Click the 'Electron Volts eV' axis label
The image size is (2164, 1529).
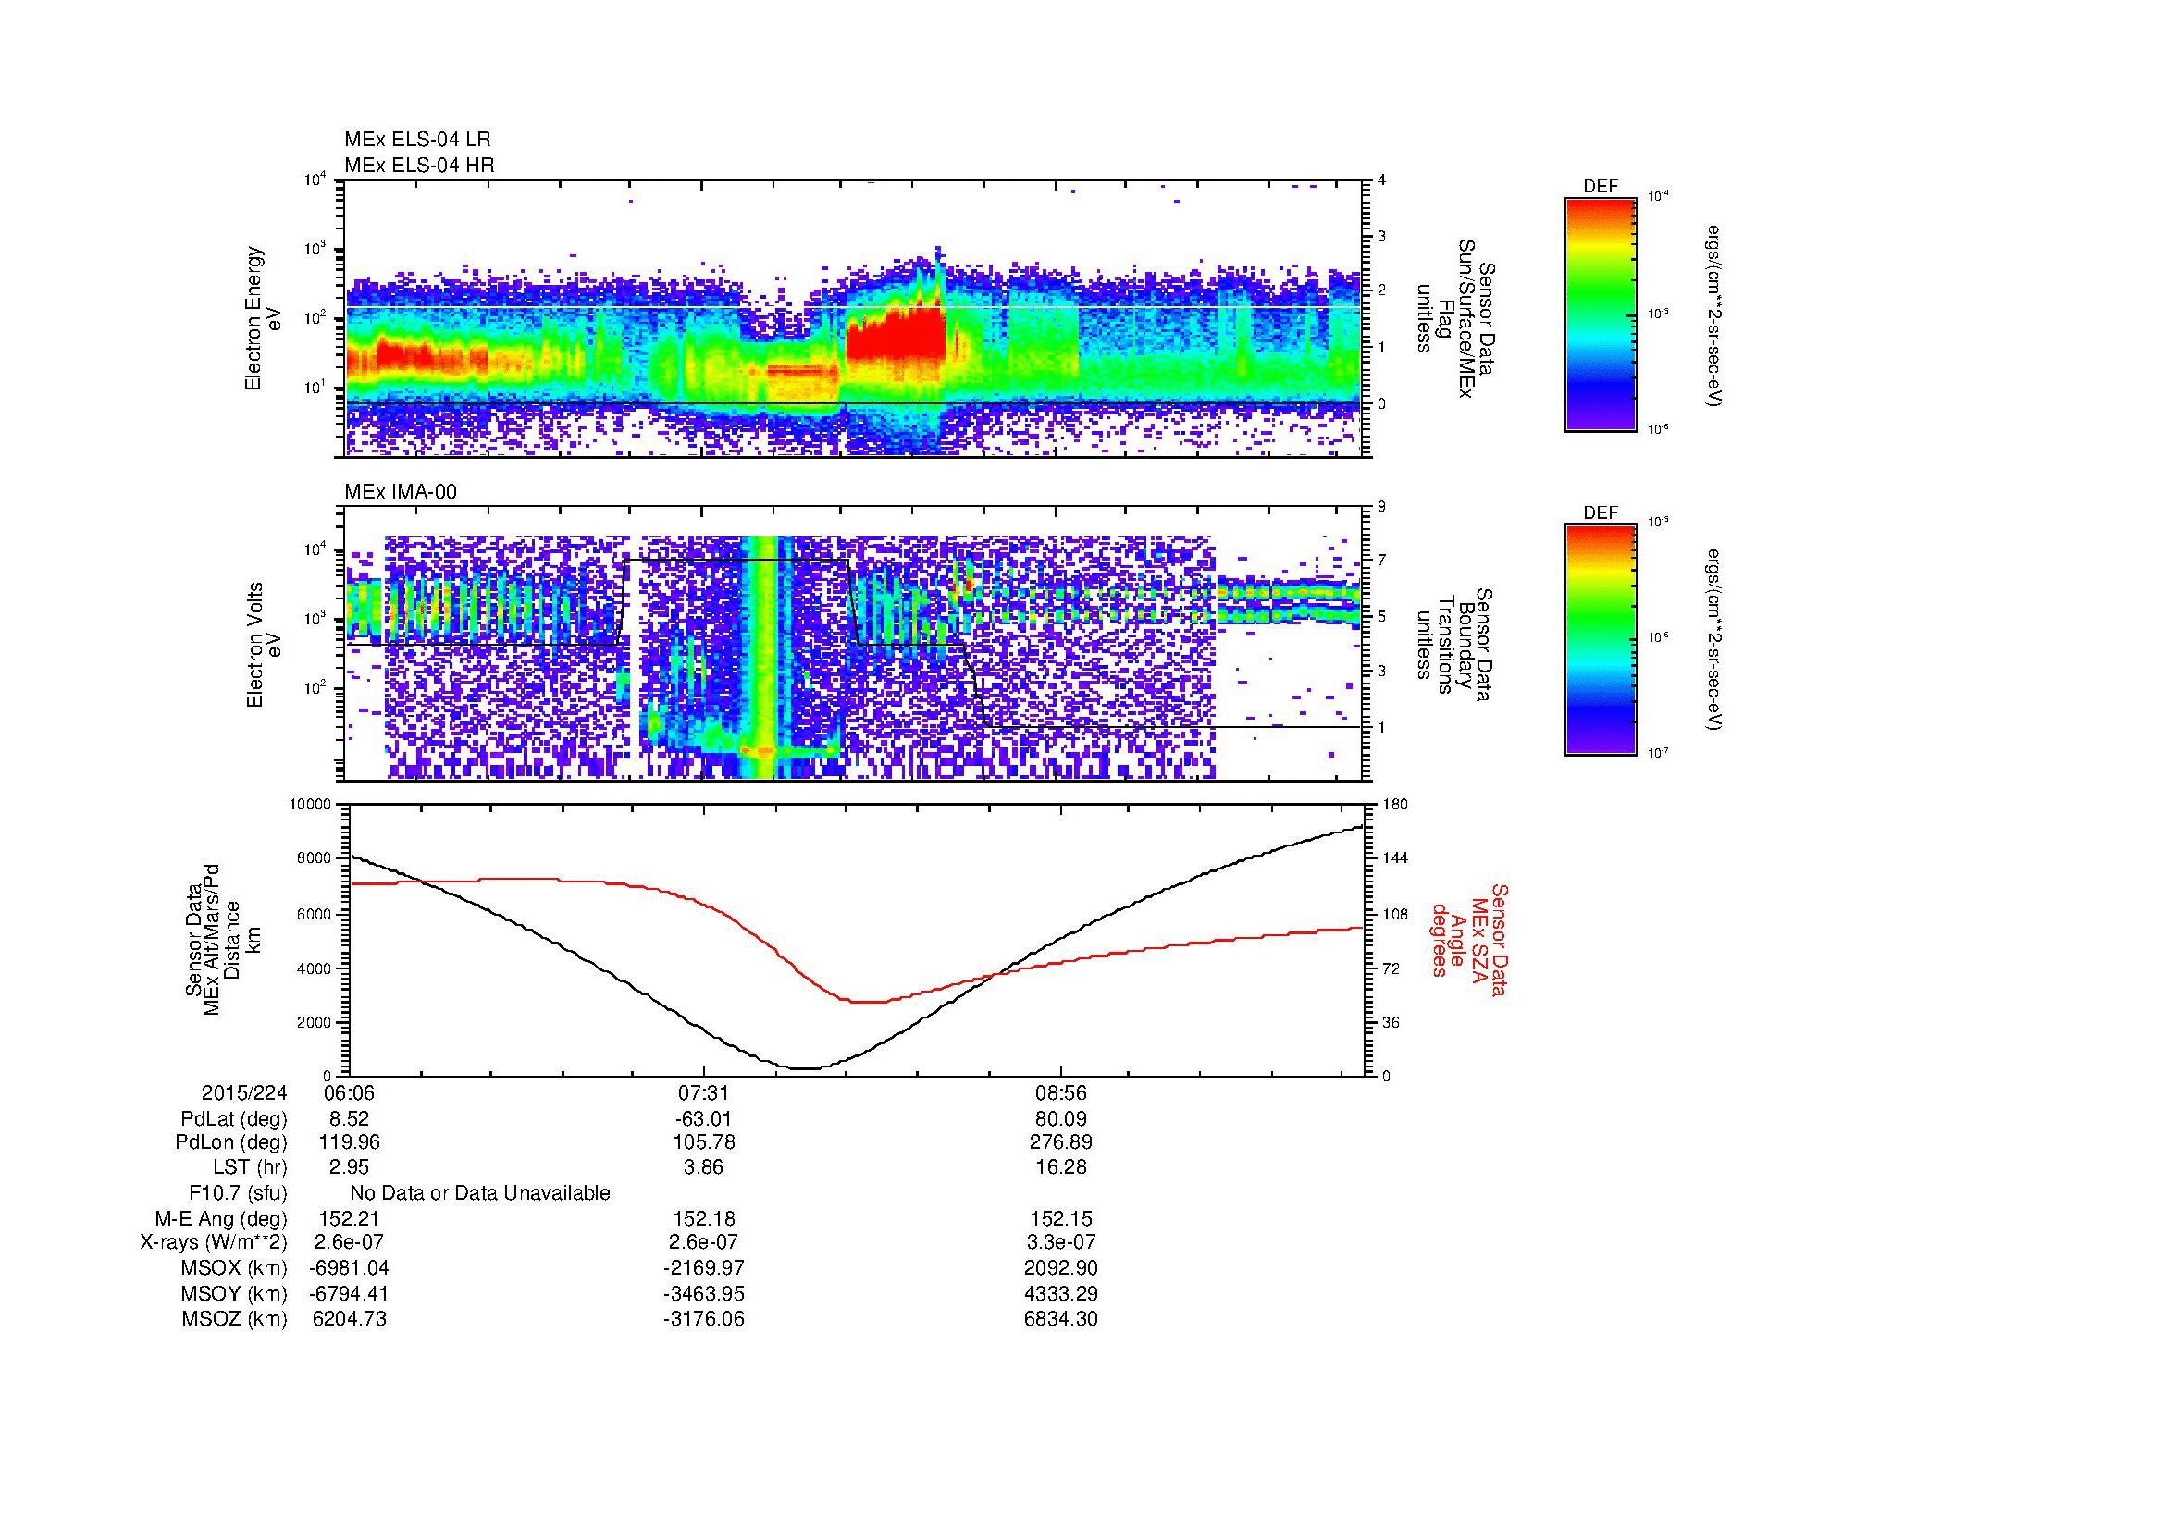(x=264, y=646)
